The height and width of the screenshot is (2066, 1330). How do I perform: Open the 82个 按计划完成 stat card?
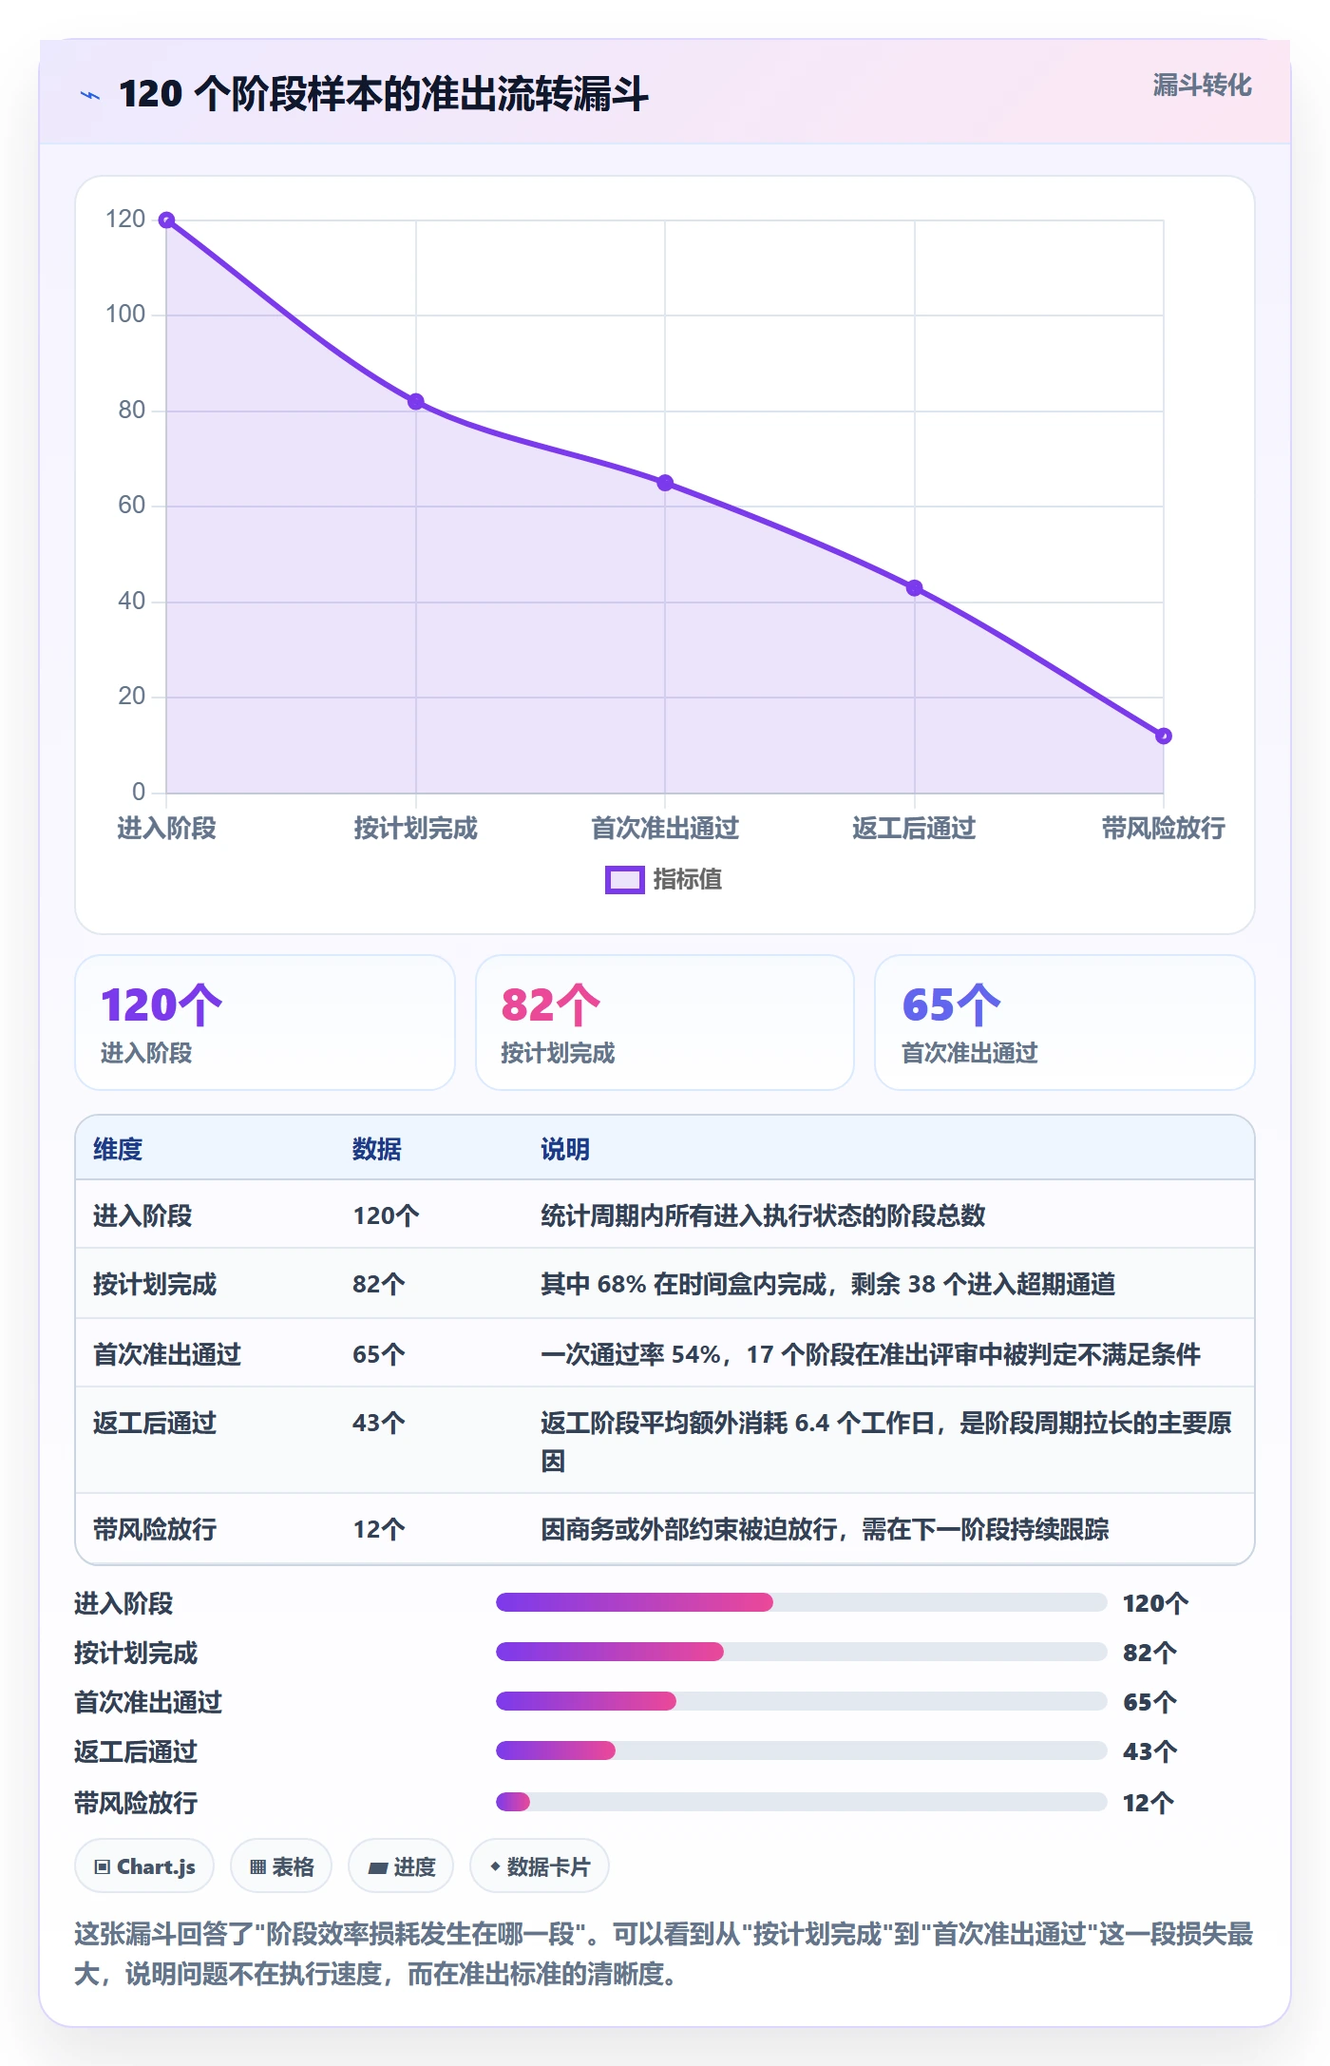pos(665,1023)
